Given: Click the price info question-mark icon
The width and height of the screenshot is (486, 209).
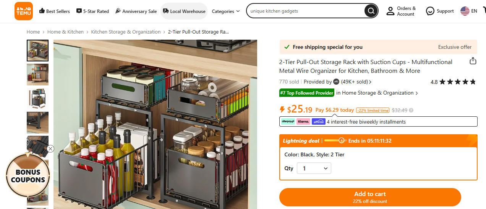Looking at the screenshot, I should click(411, 110).
